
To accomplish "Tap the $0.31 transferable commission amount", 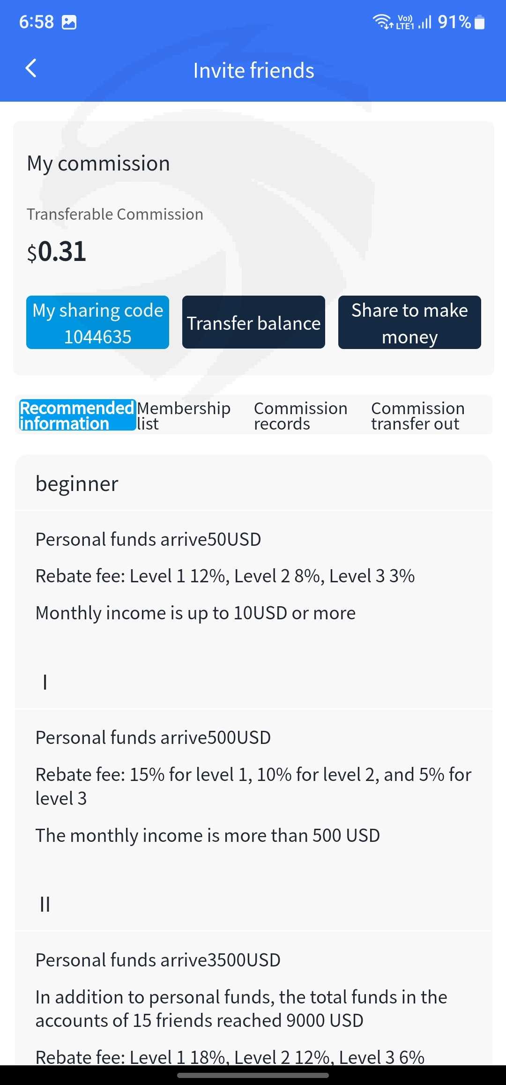I will pyautogui.click(x=57, y=252).
